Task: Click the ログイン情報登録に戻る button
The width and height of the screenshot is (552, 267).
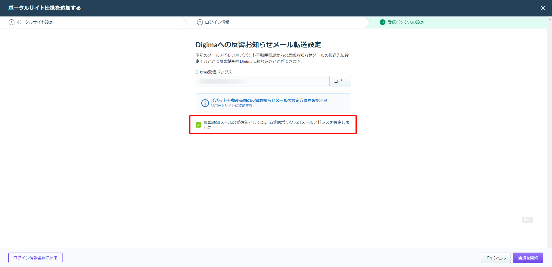Action: (35, 258)
